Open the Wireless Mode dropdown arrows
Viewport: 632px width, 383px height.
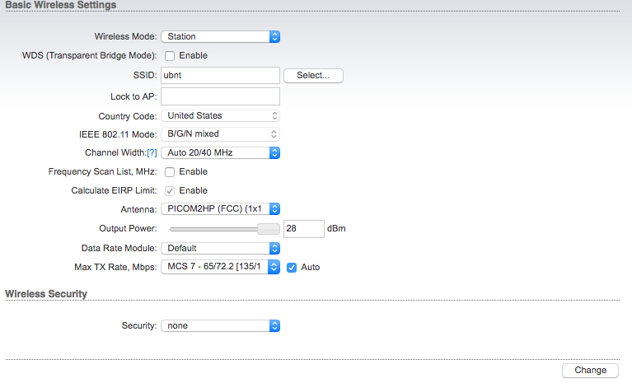(274, 36)
